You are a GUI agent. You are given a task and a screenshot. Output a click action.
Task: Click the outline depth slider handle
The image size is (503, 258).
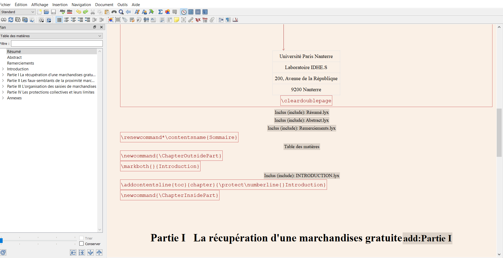[1, 240]
